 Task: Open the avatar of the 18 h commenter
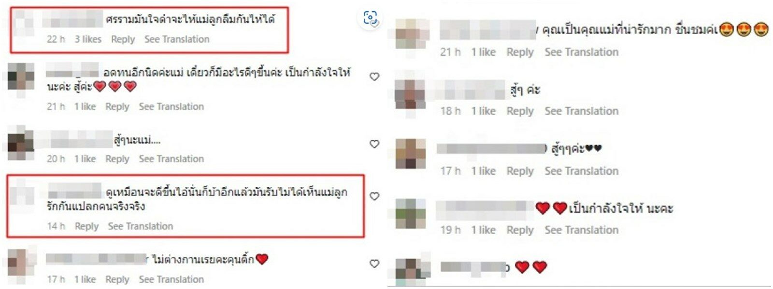[410, 93]
